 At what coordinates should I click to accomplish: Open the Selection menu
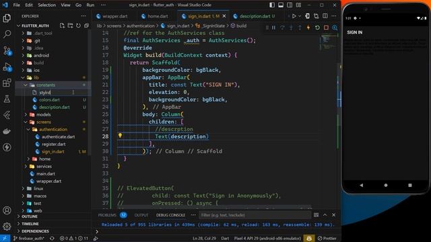(x=46, y=5)
